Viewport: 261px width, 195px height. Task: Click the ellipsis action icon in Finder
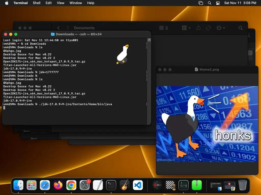[x=219, y=28]
